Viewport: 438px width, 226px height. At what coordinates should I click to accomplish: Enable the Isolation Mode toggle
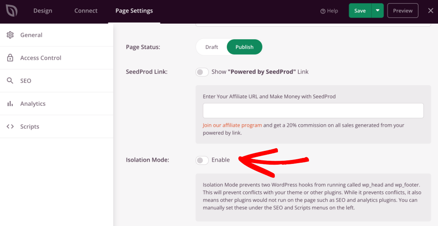click(x=202, y=160)
